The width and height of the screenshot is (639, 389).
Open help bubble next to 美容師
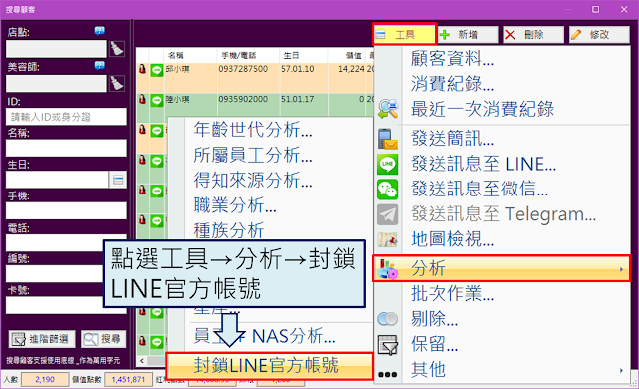(x=100, y=65)
